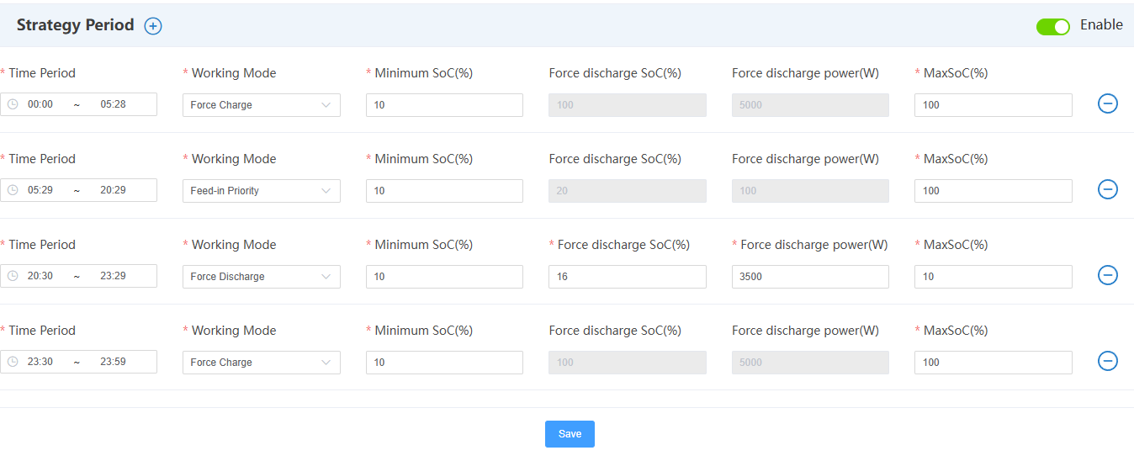Open Working Mode dropdown for first Force Charge row
Viewport: 1134px width, 461px height.
[261, 105]
